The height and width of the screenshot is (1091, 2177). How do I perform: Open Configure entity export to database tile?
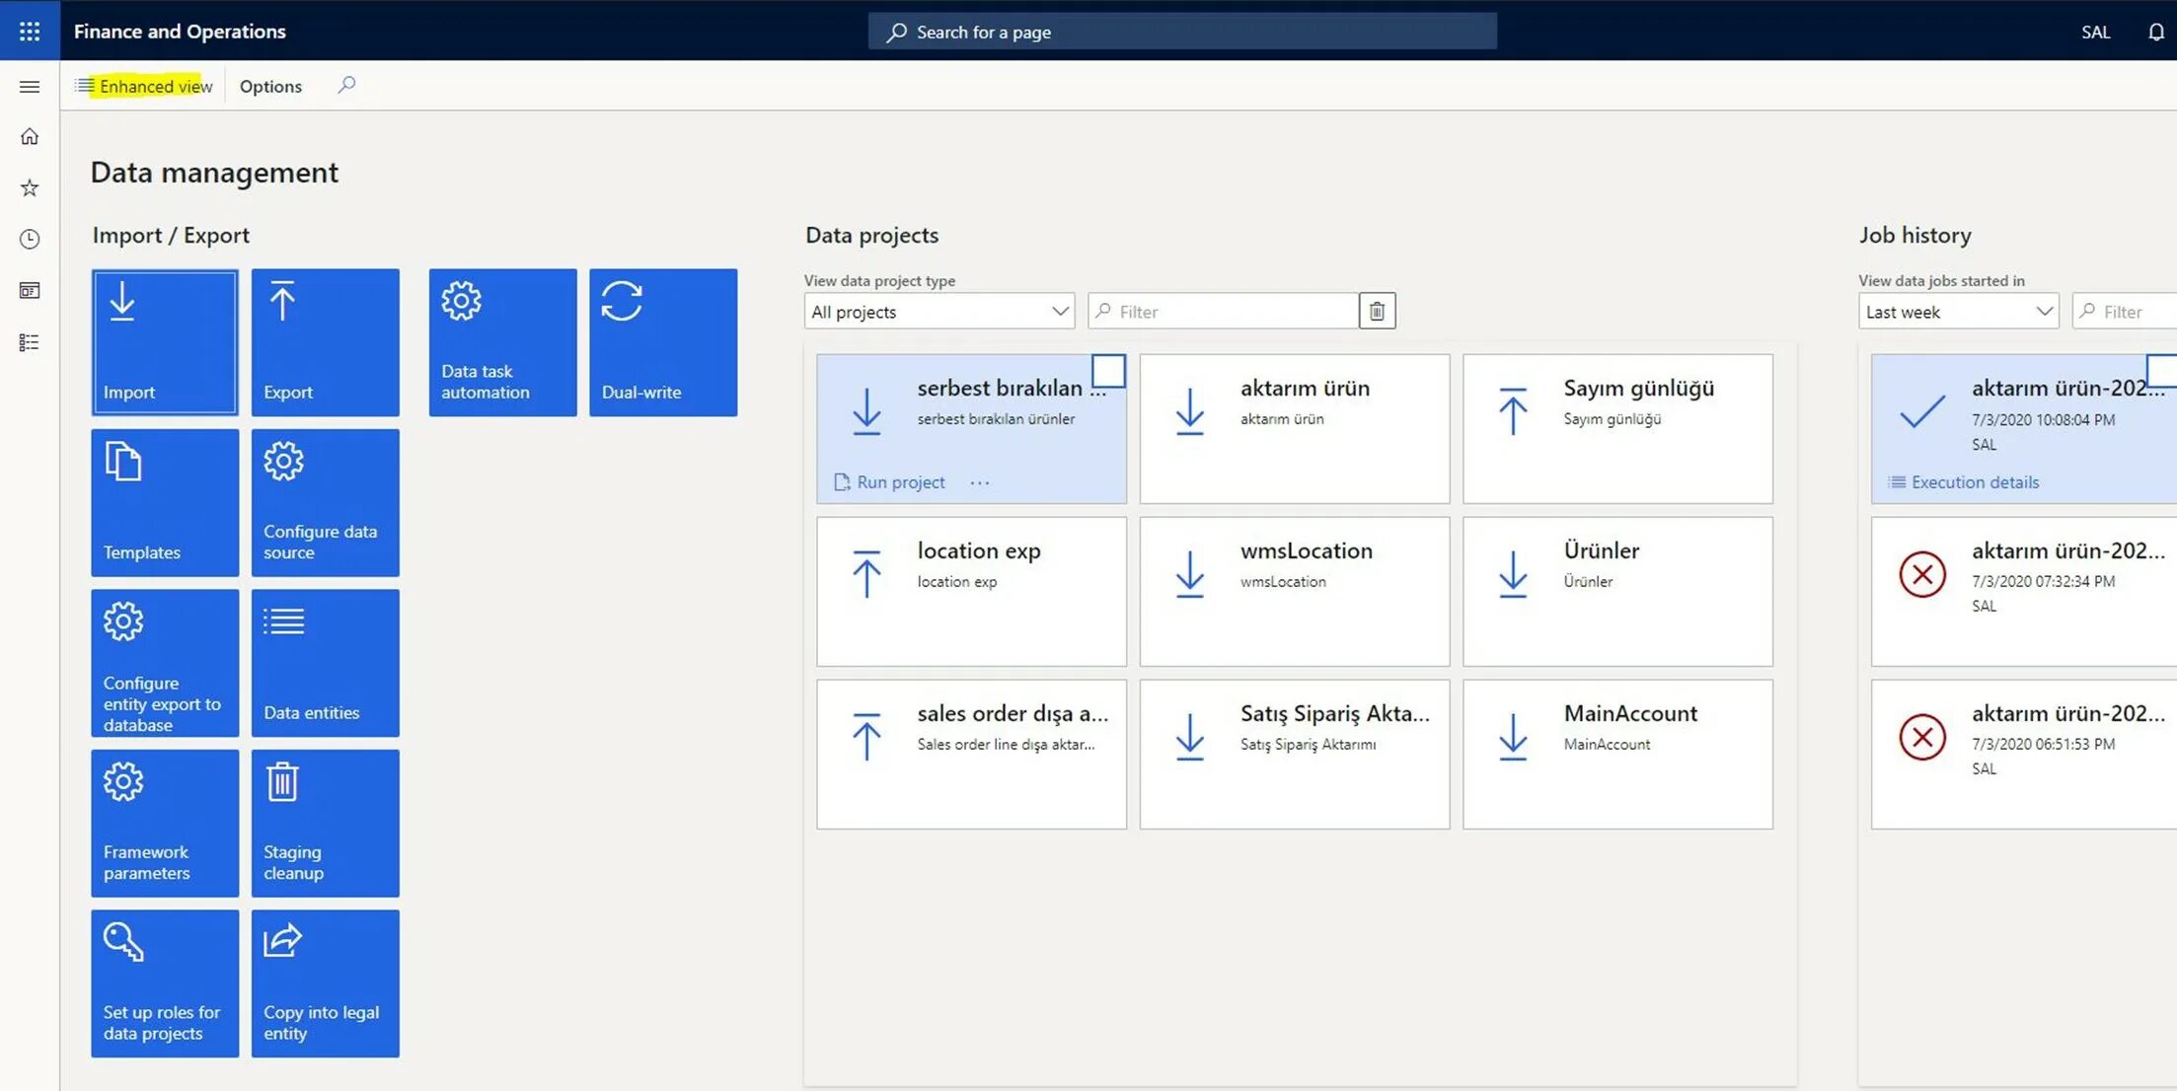[x=165, y=663]
